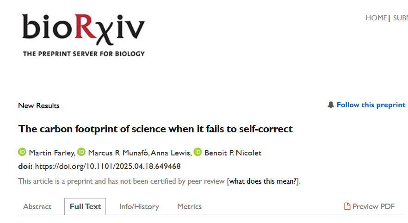The image size is (408, 223).
Task: Click the partially visible SUBMIT menu item
Action: pyautogui.click(x=401, y=18)
